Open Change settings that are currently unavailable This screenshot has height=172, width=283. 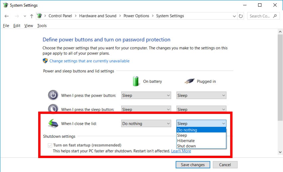tap(89, 61)
